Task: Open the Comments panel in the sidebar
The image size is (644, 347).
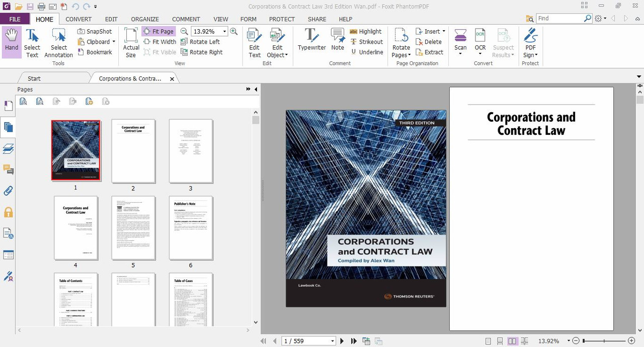Action: [8, 169]
